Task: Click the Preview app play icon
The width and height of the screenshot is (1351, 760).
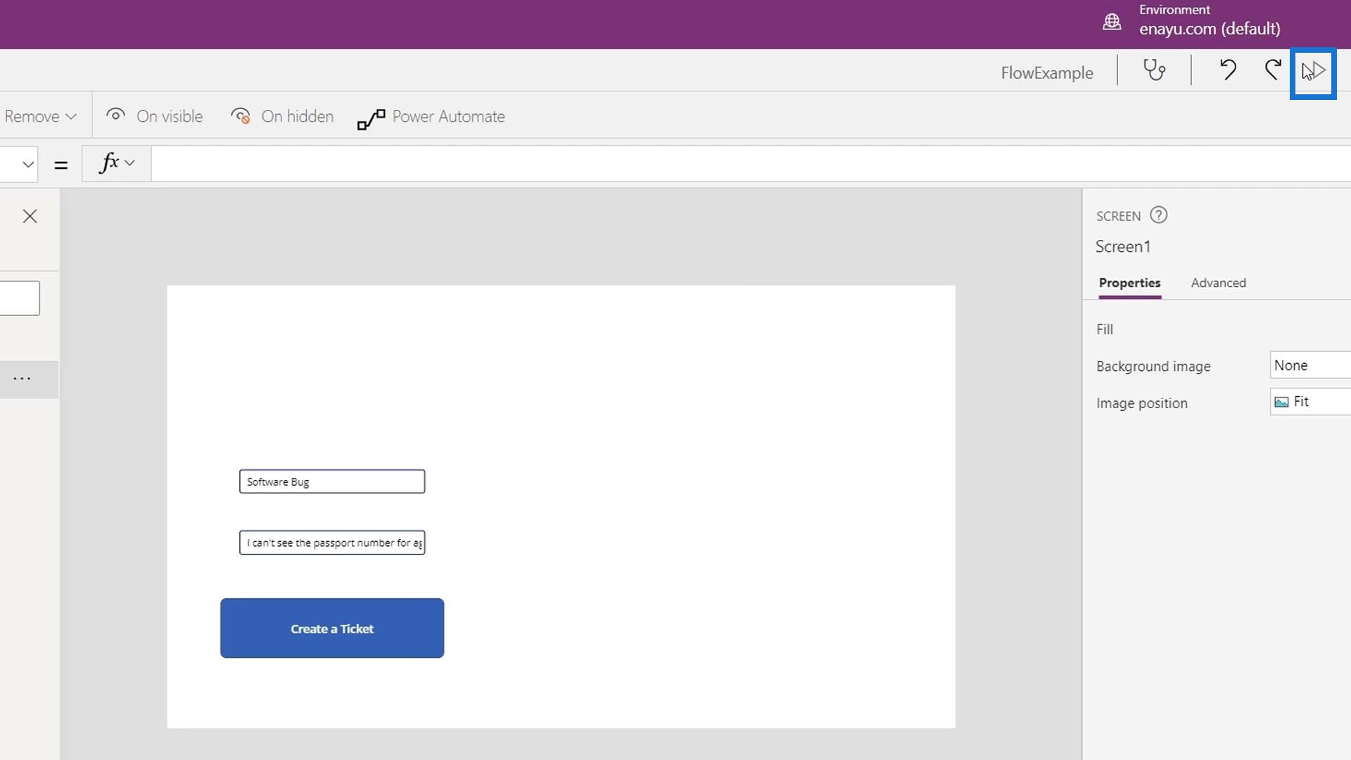Action: [x=1317, y=71]
